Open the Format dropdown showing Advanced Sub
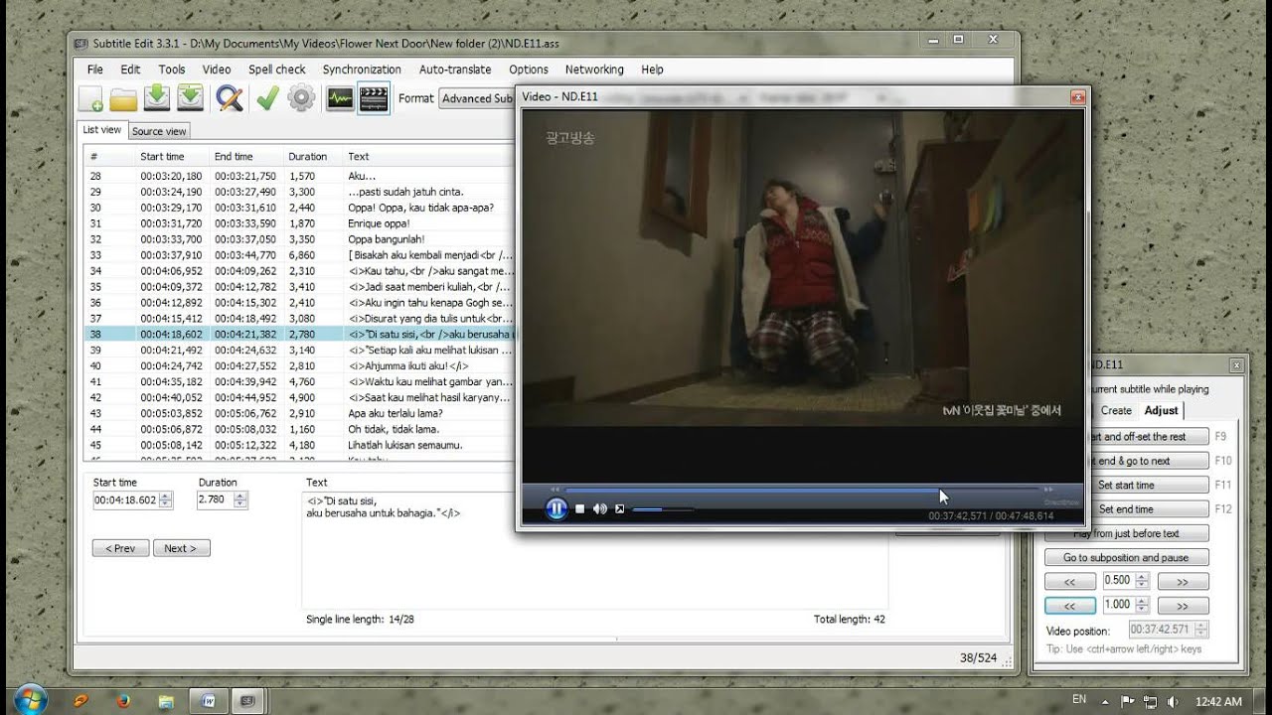 [x=477, y=98]
